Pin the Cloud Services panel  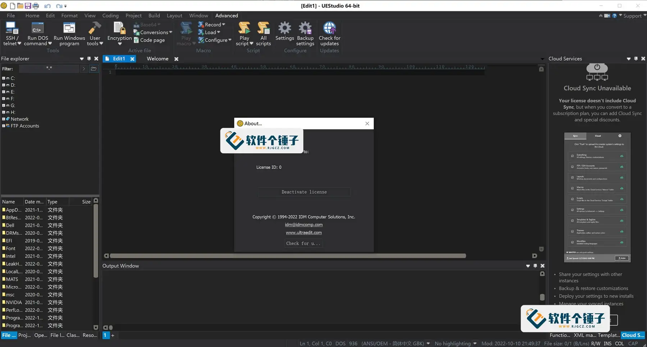coord(636,59)
